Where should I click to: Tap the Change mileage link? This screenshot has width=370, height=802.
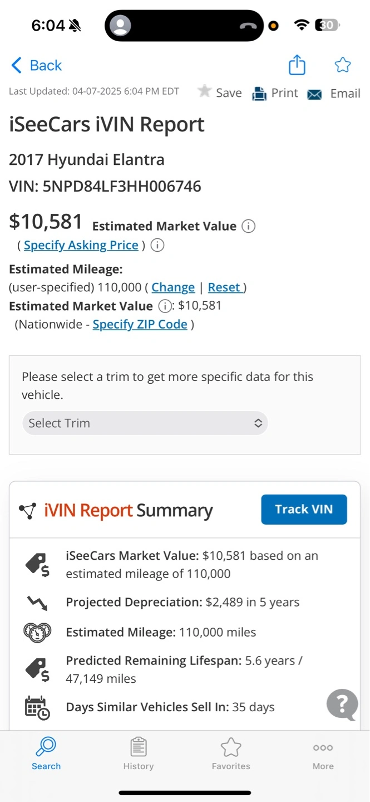173,287
